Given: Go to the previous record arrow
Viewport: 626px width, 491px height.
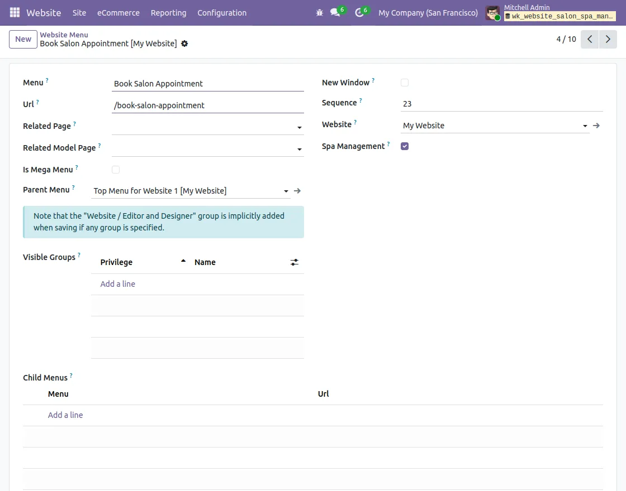Looking at the screenshot, I should point(590,39).
